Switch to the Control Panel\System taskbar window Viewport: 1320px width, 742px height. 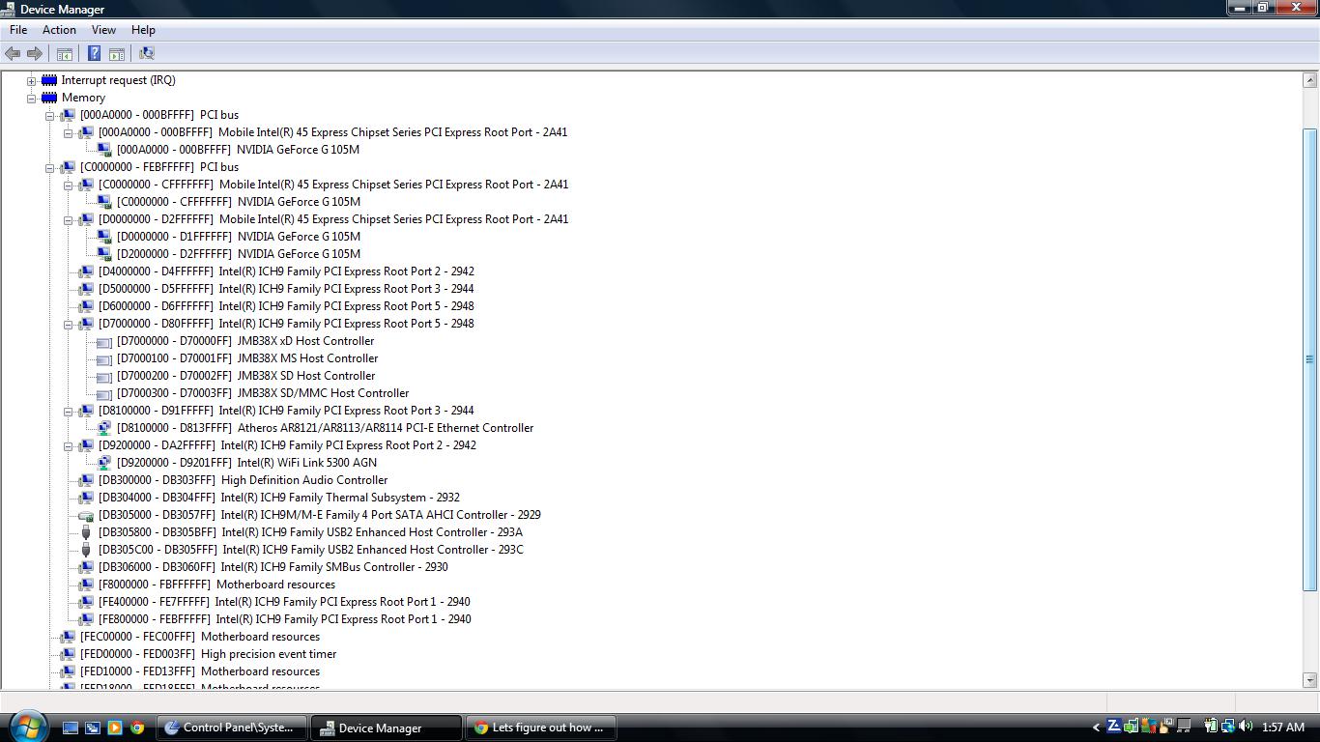coord(232,728)
